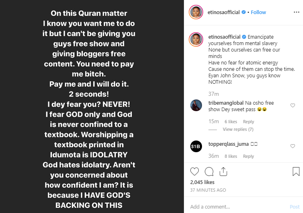303x213 pixels.
Task: Show who liked: 2,045 likes
Action: [x=203, y=182]
